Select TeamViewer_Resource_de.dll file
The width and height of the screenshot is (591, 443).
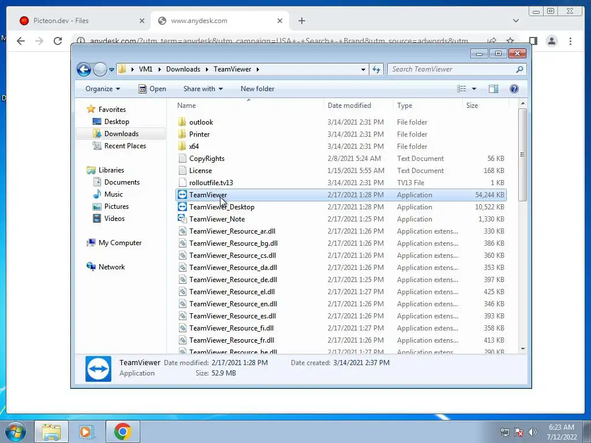tap(233, 280)
